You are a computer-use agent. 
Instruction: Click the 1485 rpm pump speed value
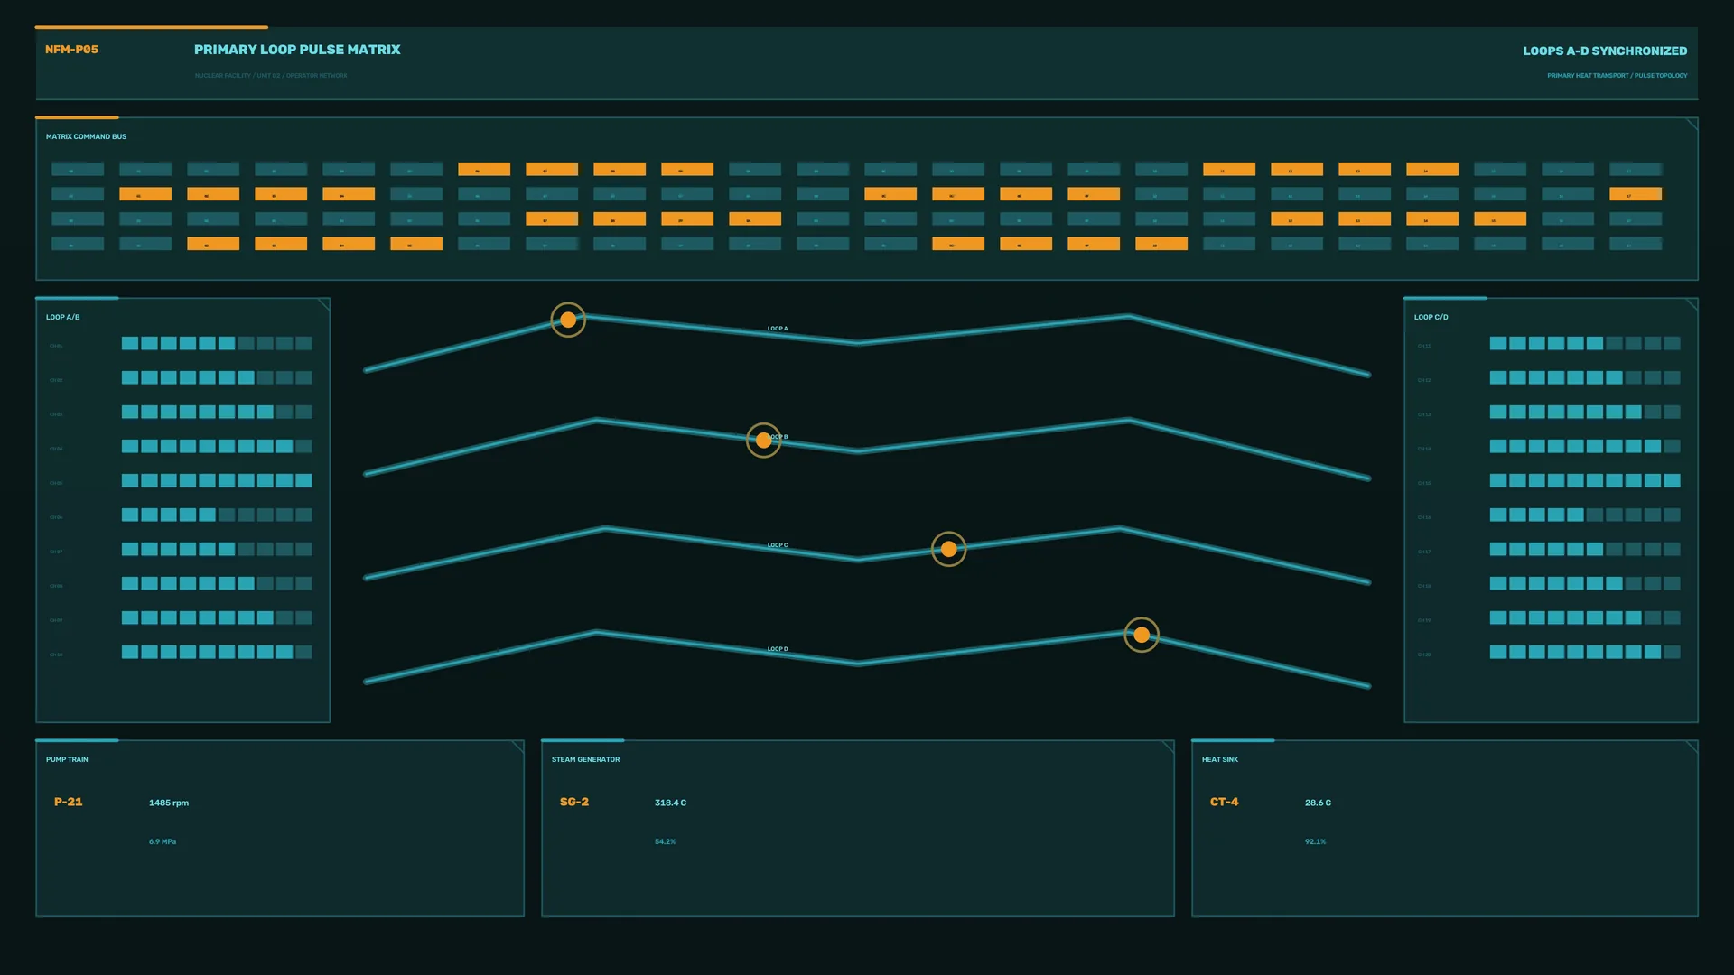(x=169, y=803)
